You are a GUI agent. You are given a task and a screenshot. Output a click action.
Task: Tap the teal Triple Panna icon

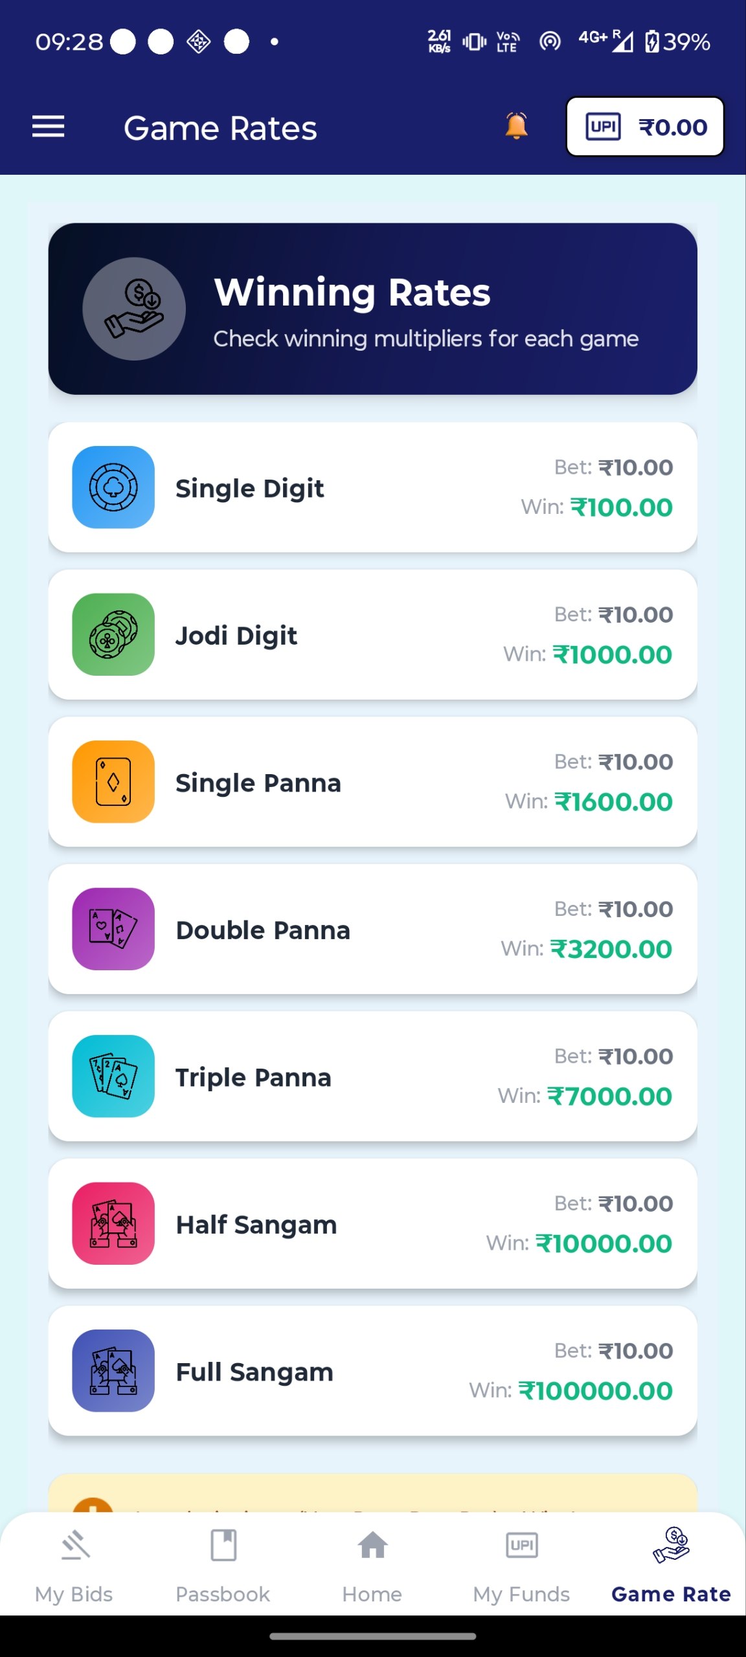(113, 1076)
